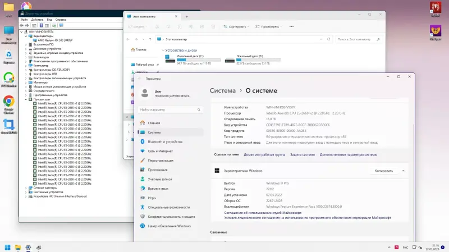Open the Сортировать dropdown in Explorer

pos(234,26)
